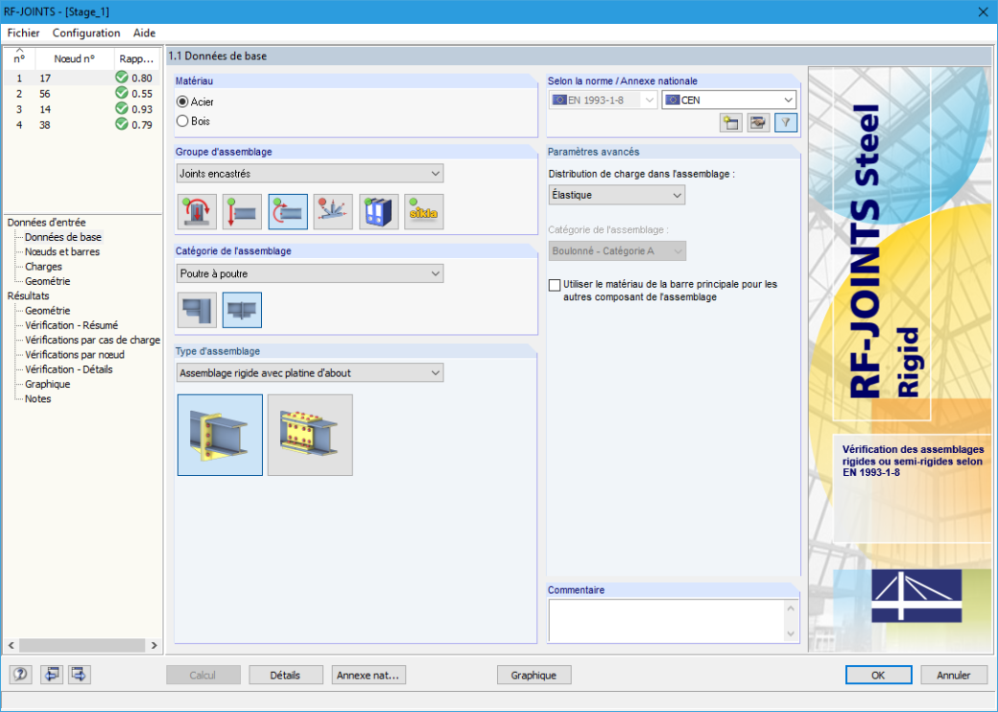The height and width of the screenshot is (712, 998).
Task: Pick the end plate connection thumbnail
Action: pos(220,436)
